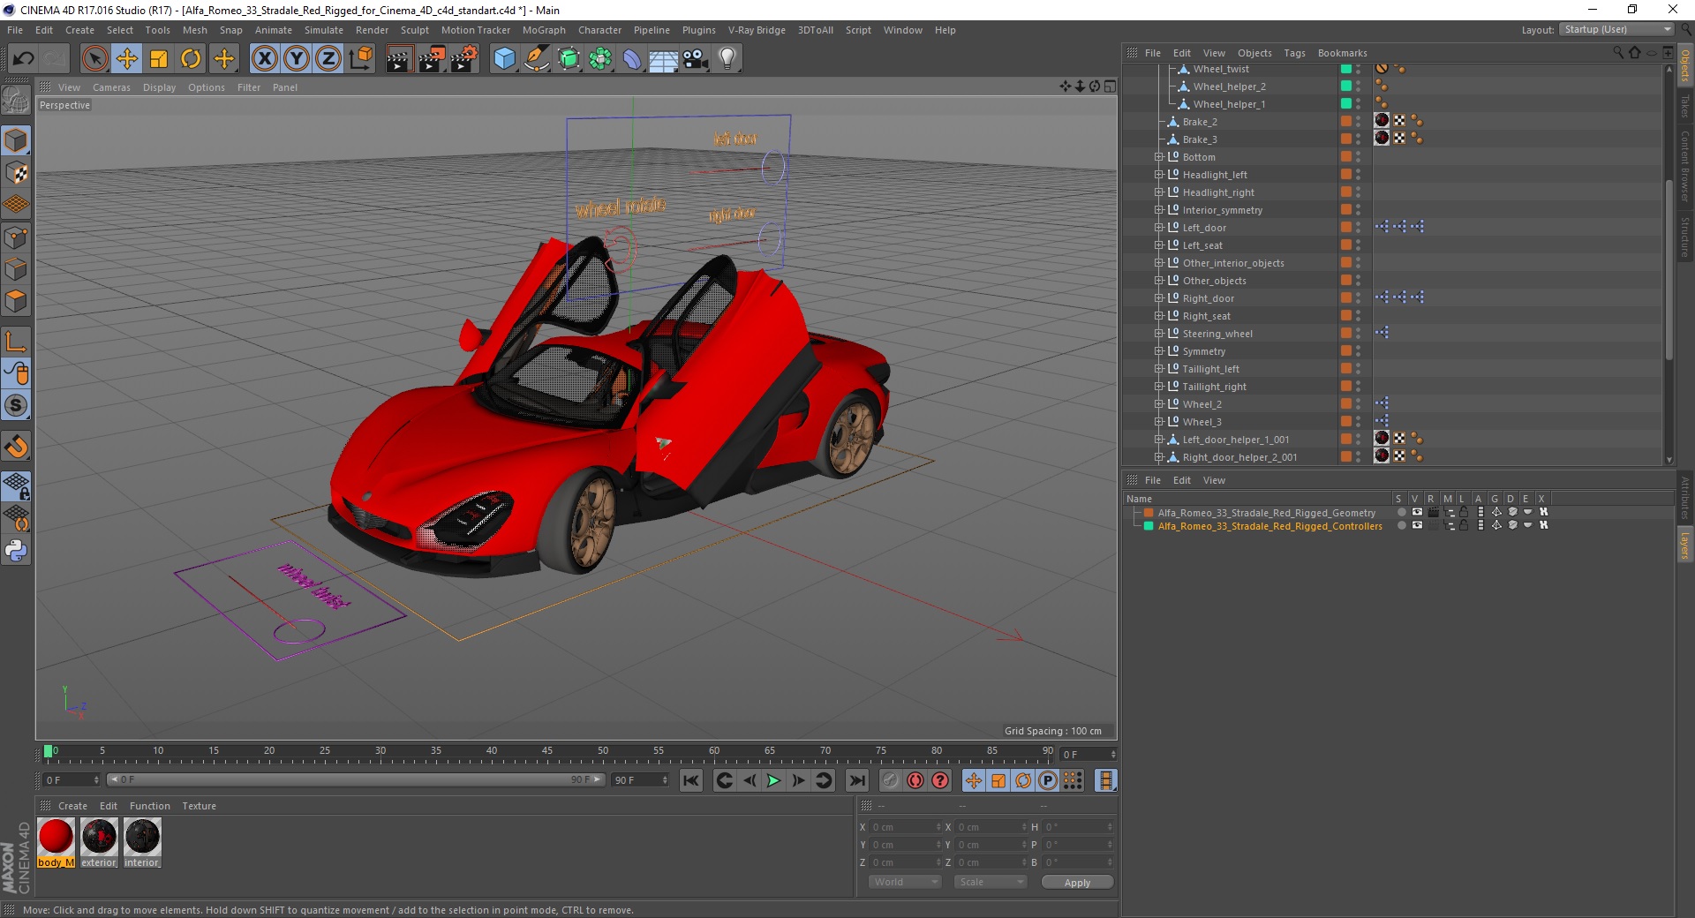Add a Camera object
1695x918 pixels.
696,59
